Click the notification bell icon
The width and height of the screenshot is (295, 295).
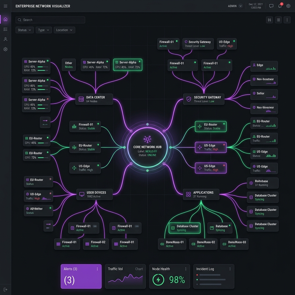coord(280,6)
